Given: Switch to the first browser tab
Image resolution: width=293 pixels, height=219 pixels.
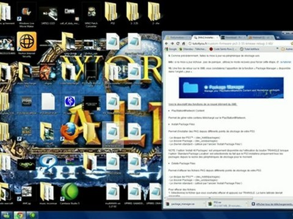Looking at the screenshot, I should pos(178,38).
